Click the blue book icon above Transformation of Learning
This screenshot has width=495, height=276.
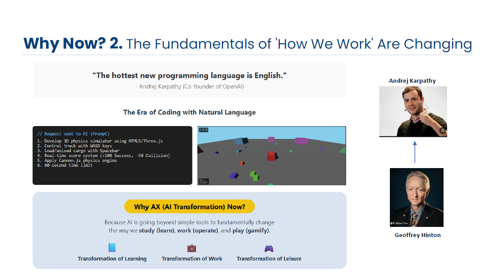point(112,248)
